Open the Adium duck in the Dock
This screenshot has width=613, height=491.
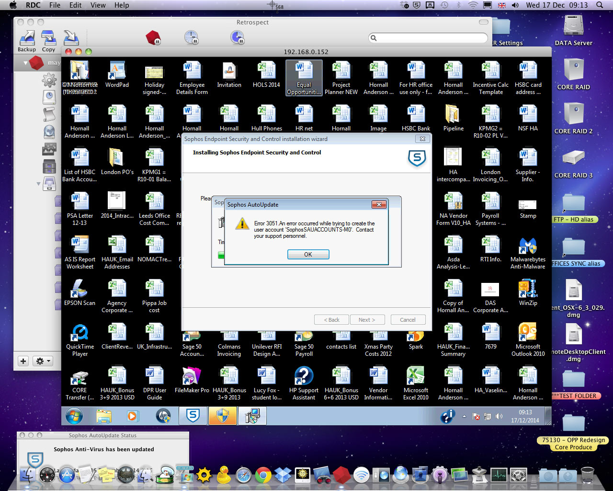(x=224, y=475)
